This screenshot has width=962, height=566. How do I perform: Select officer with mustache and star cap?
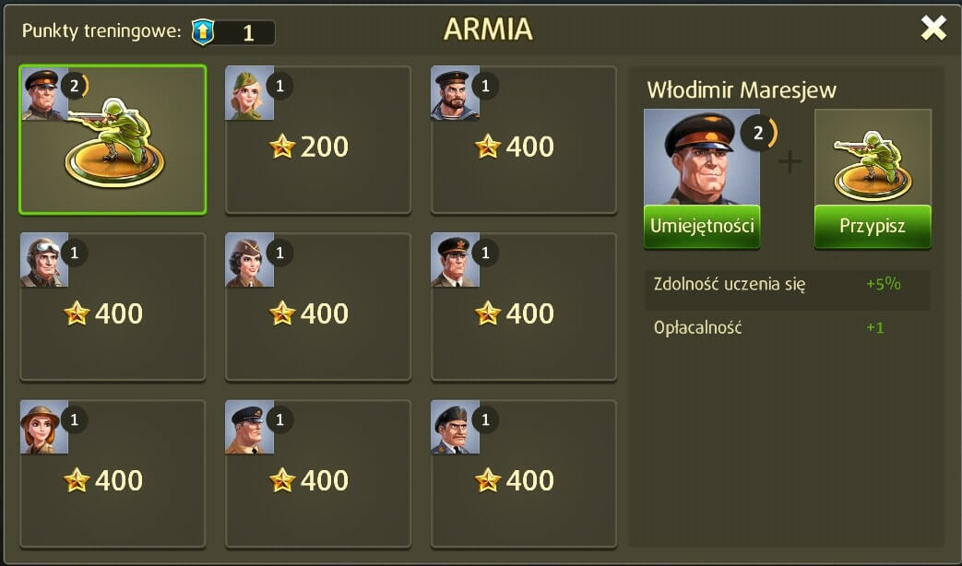tap(455, 260)
